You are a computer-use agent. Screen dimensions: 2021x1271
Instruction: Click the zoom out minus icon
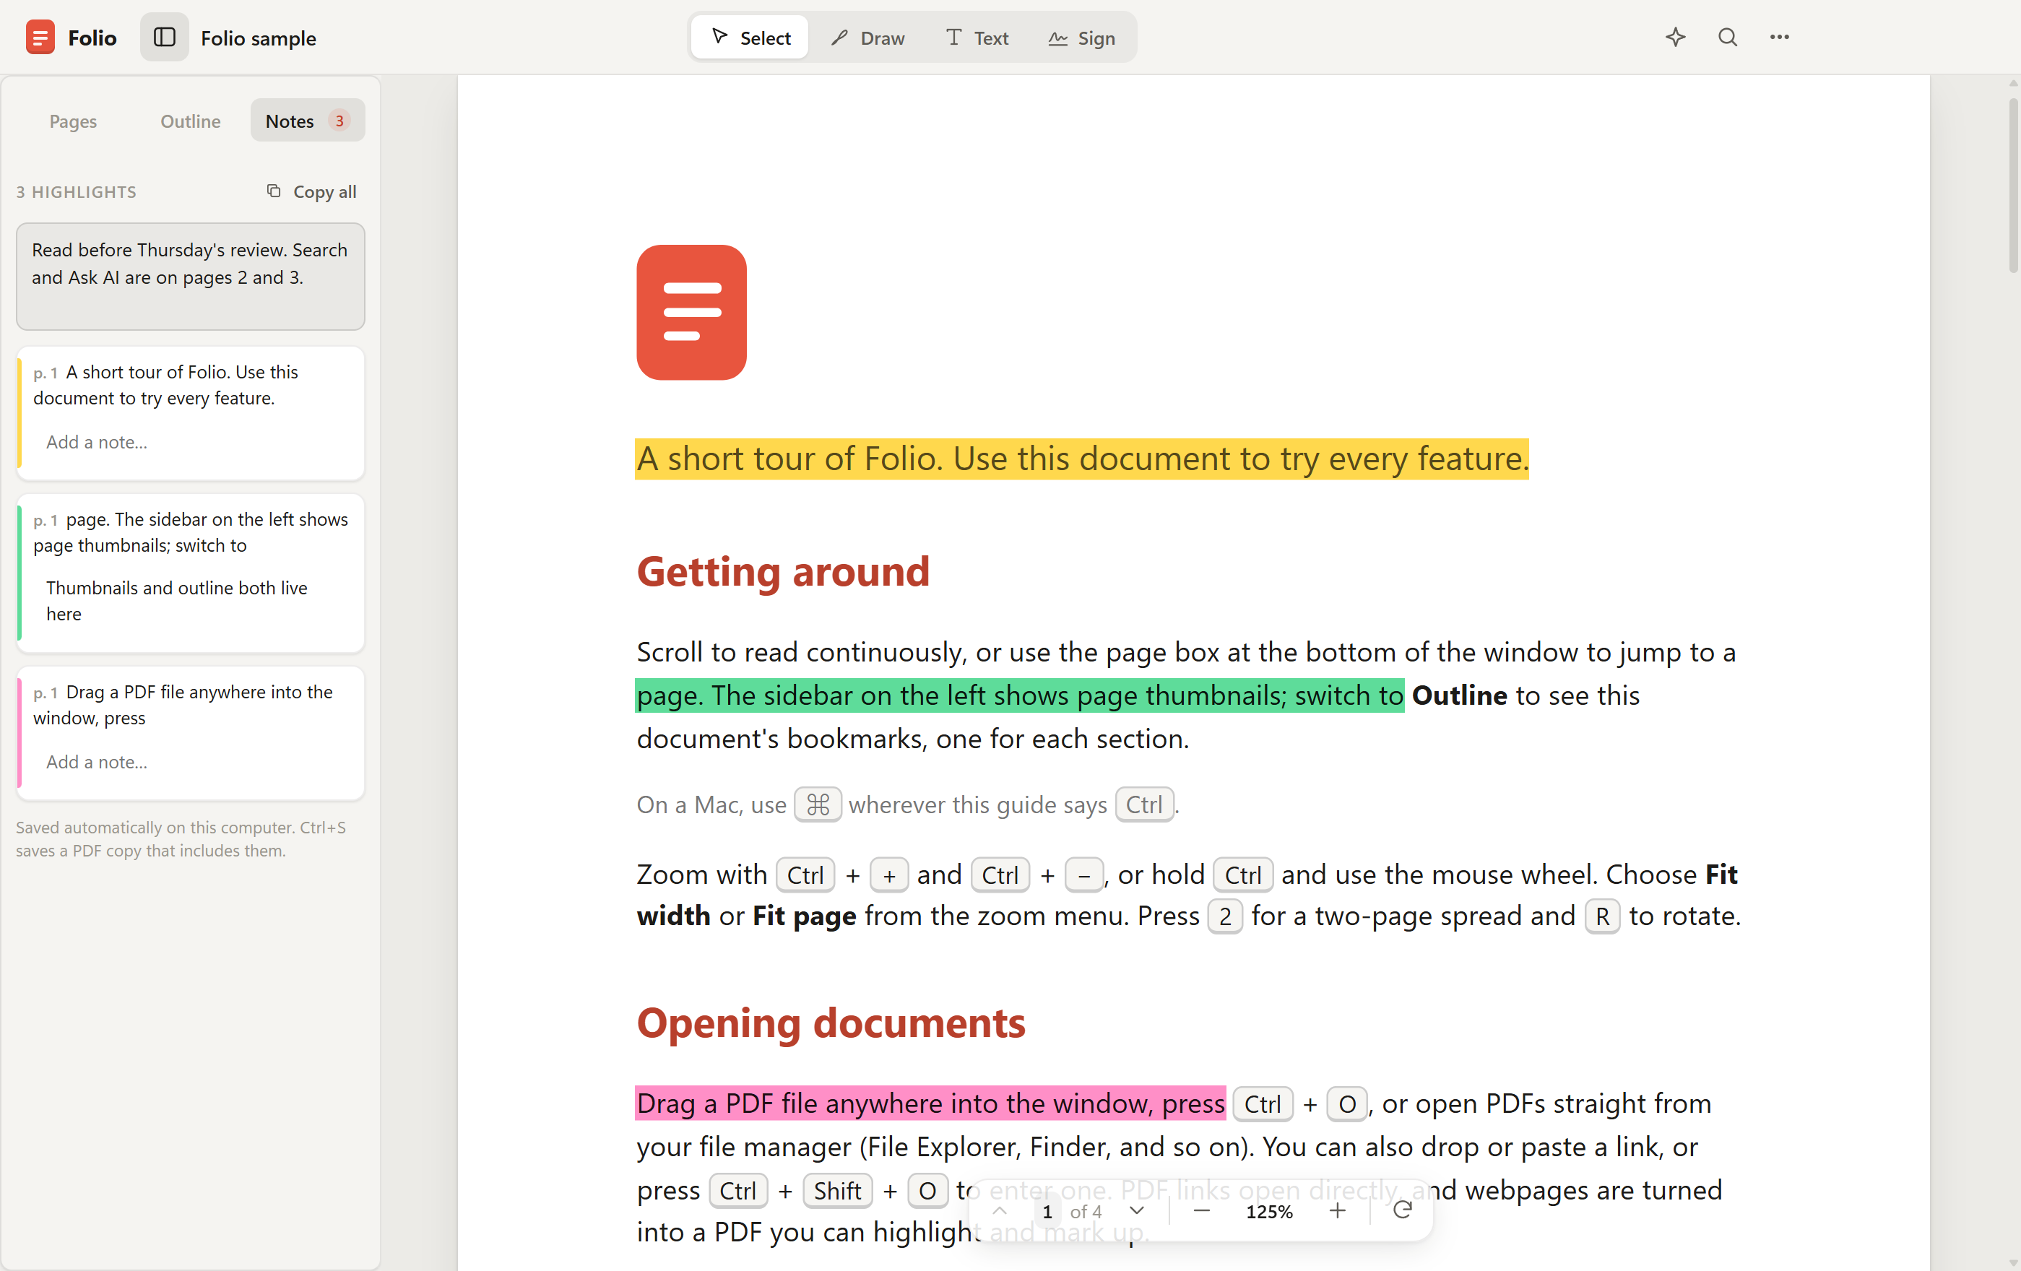click(x=1201, y=1210)
